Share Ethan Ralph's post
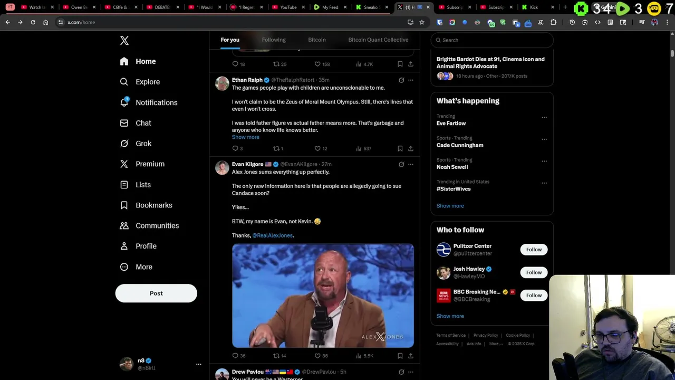This screenshot has width=675, height=380. [x=411, y=149]
